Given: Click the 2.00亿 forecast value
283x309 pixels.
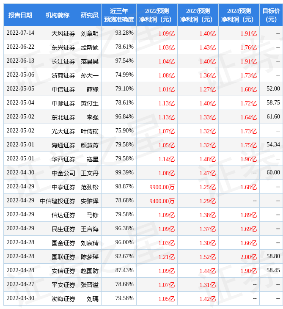Looking at the screenshot, I should [249, 257].
